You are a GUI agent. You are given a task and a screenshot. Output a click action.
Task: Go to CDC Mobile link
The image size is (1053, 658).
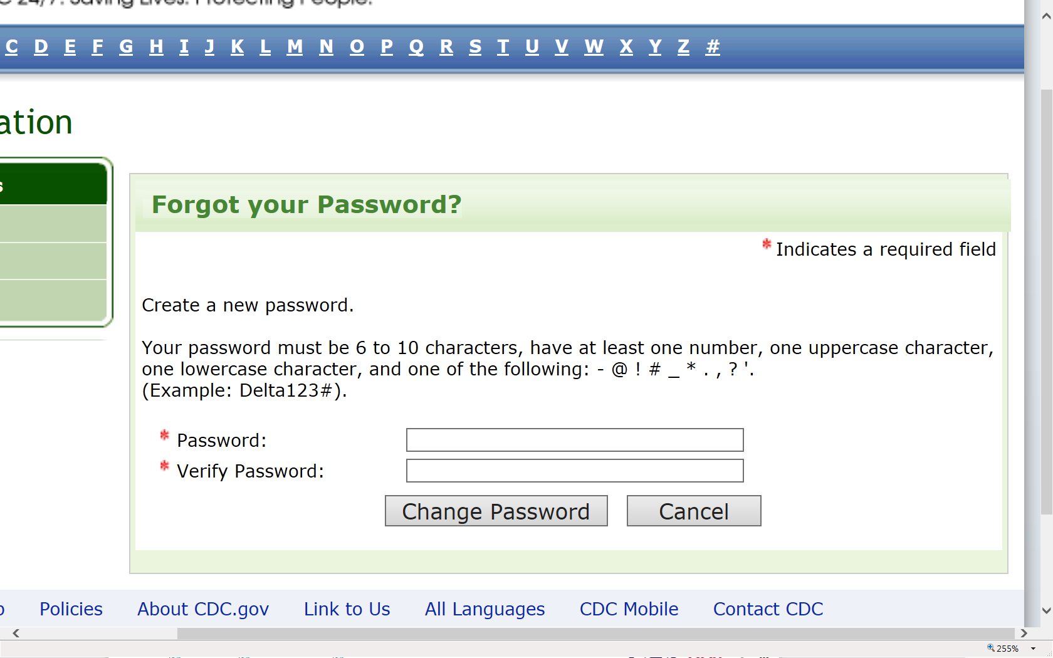click(629, 609)
